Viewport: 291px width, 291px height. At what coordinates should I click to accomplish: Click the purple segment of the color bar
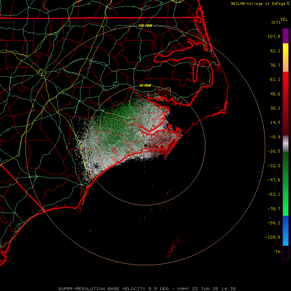pos(286,36)
